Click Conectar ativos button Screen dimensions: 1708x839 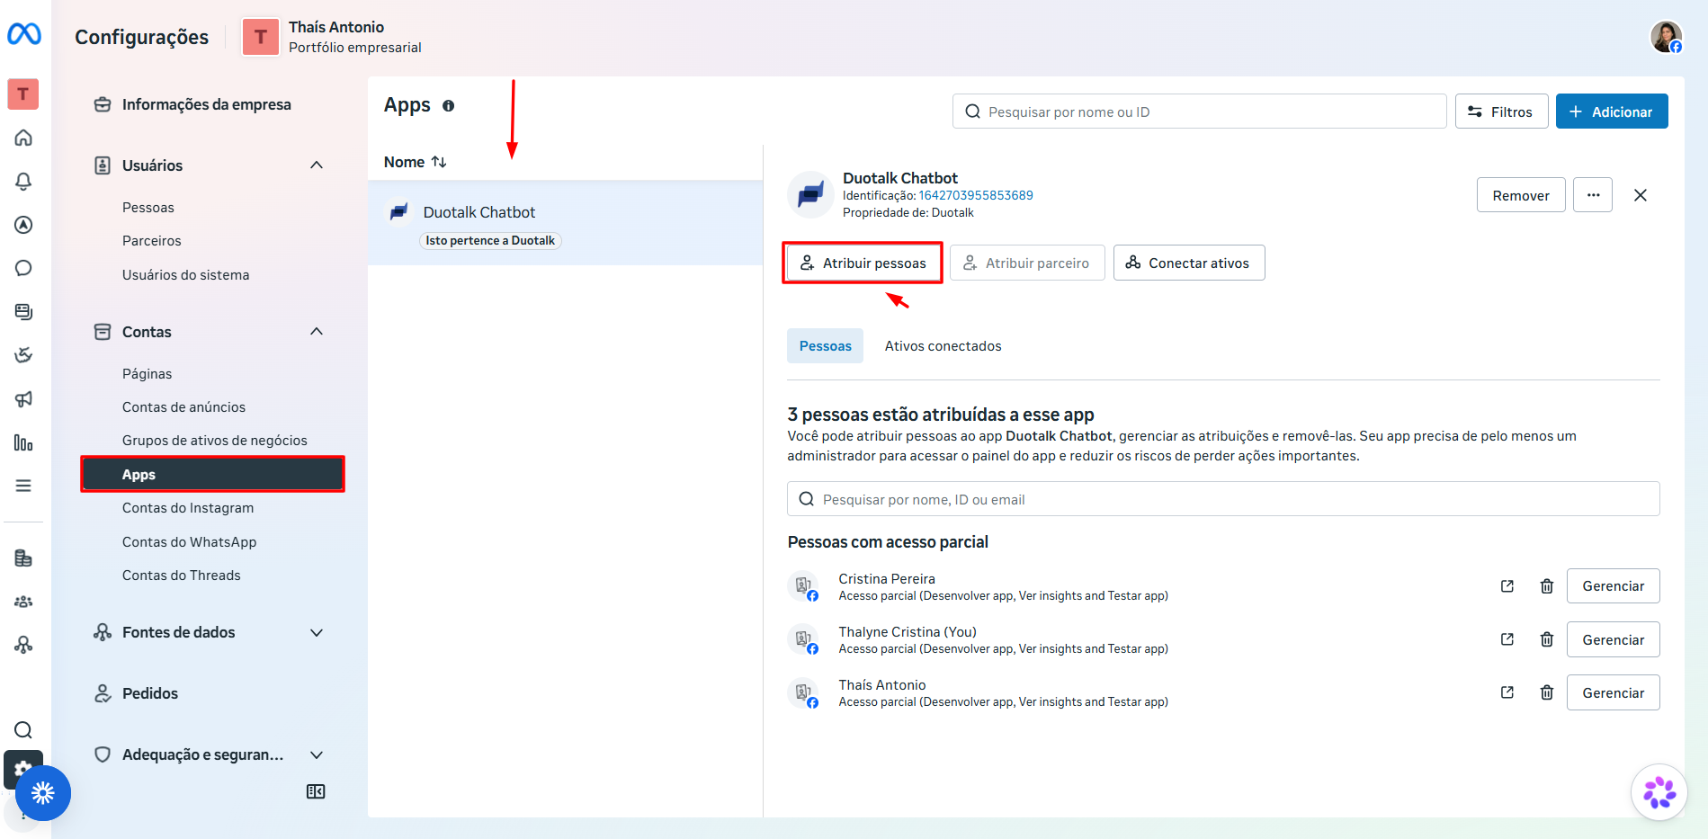pos(1189,263)
